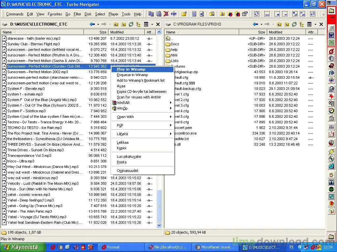337x252 pixels.
Task: Close the left panel with its X icon
Action: pos(158,24)
